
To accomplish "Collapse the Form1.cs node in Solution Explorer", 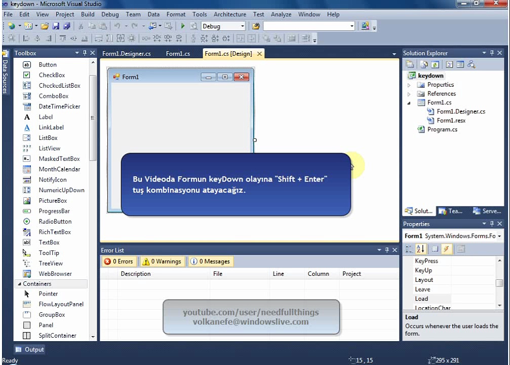I will (x=409, y=103).
